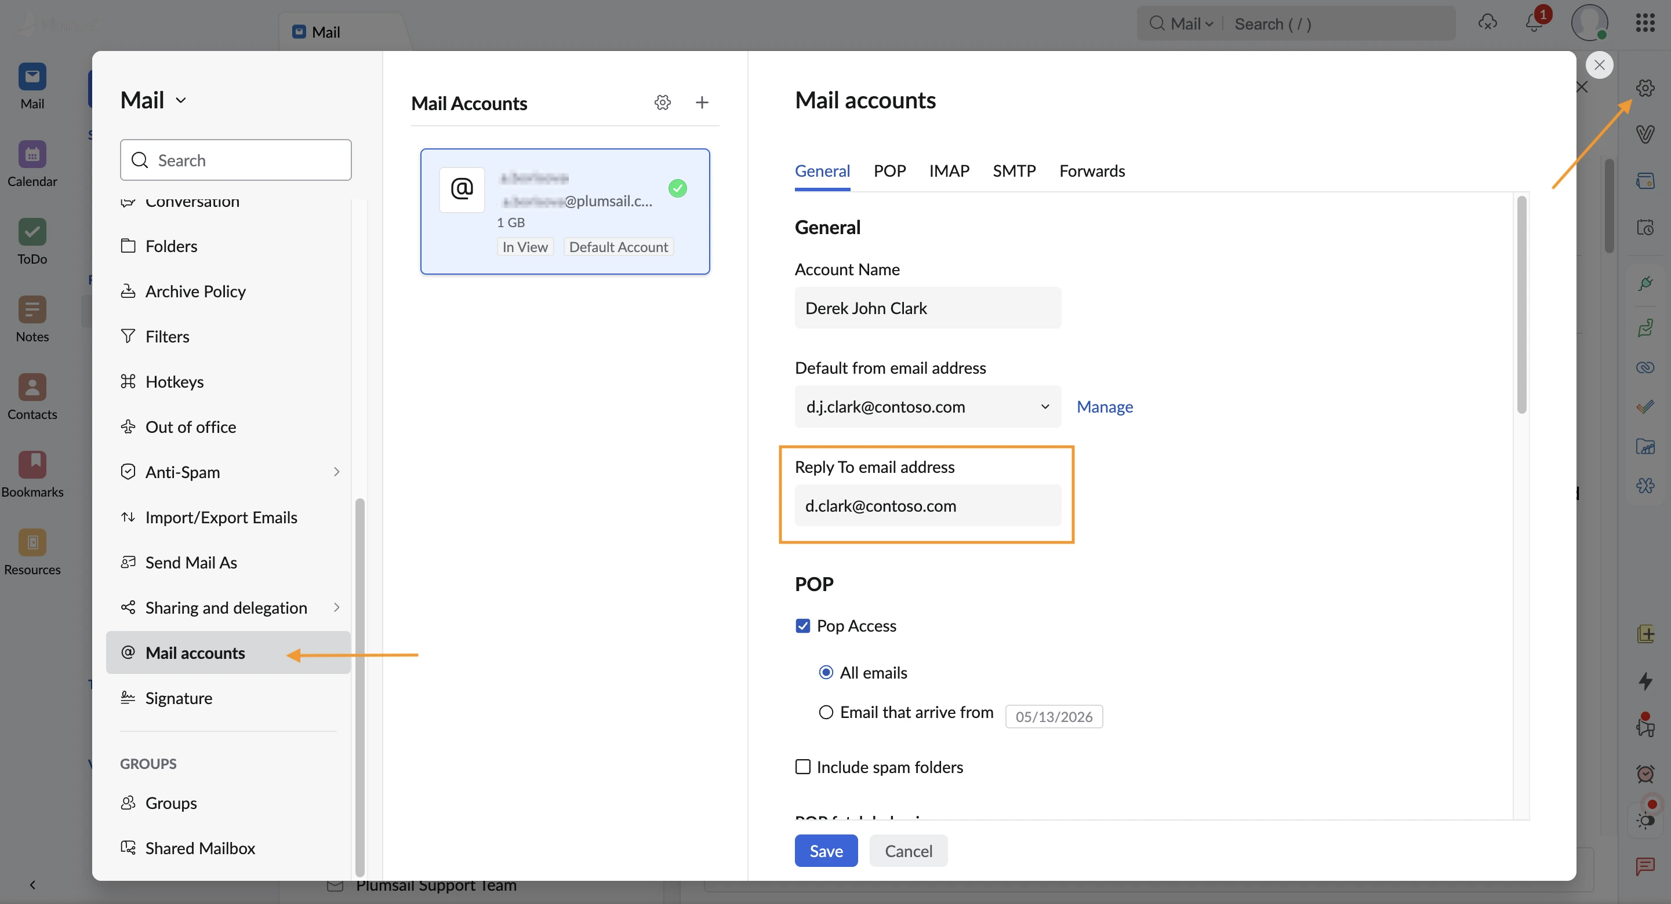Click the add widget plus icon in right sidebar
The width and height of the screenshot is (1671, 904).
(x=1645, y=634)
